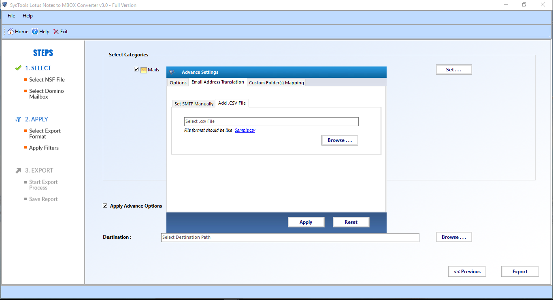This screenshot has width=553, height=300.
Task: Click Browse button for .csv file
Action: point(340,140)
